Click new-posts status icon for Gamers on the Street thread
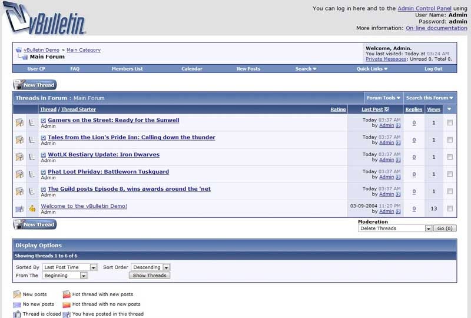Viewport: 471px width, 318px height. pos(19,122)
